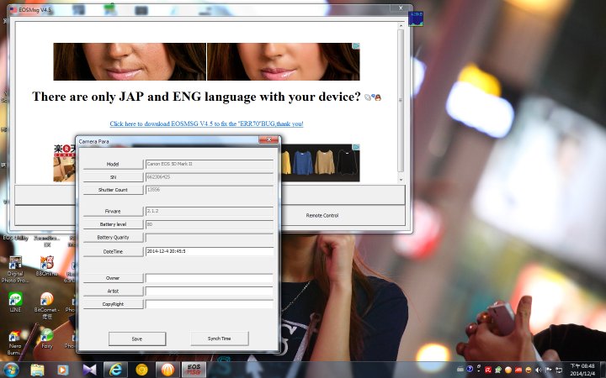Follow the download EOSMSG V4.5 link
Screen dimensions: 606x378
tap(206, 123)
